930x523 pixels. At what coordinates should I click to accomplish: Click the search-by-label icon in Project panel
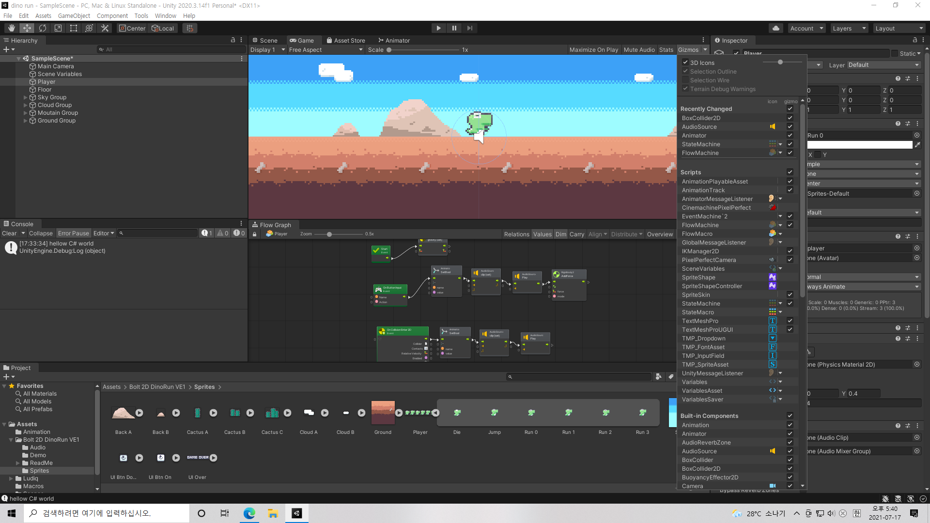tap(671, 377)
